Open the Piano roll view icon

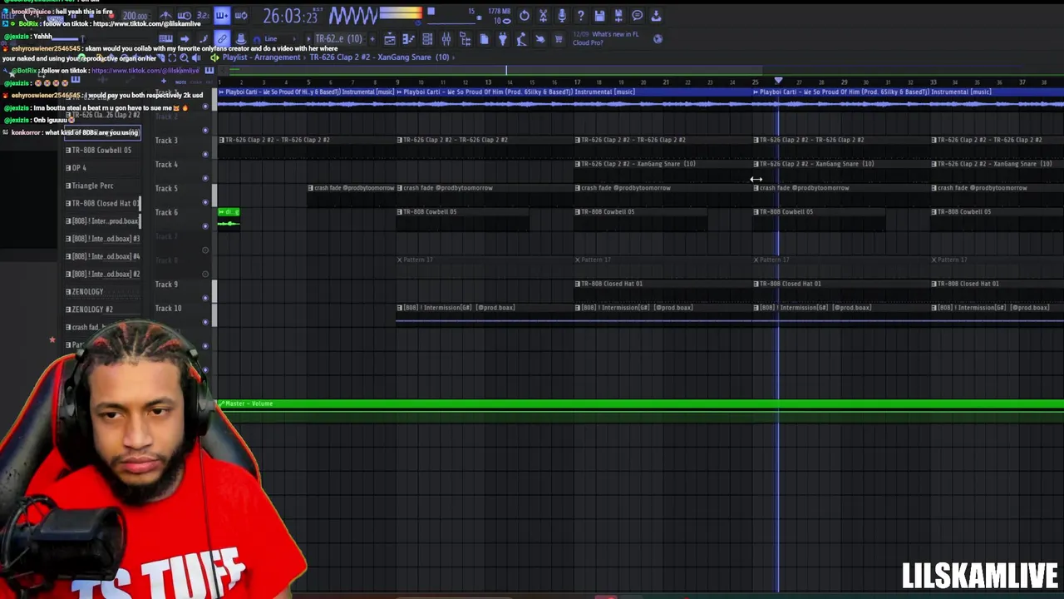[408, 39]
